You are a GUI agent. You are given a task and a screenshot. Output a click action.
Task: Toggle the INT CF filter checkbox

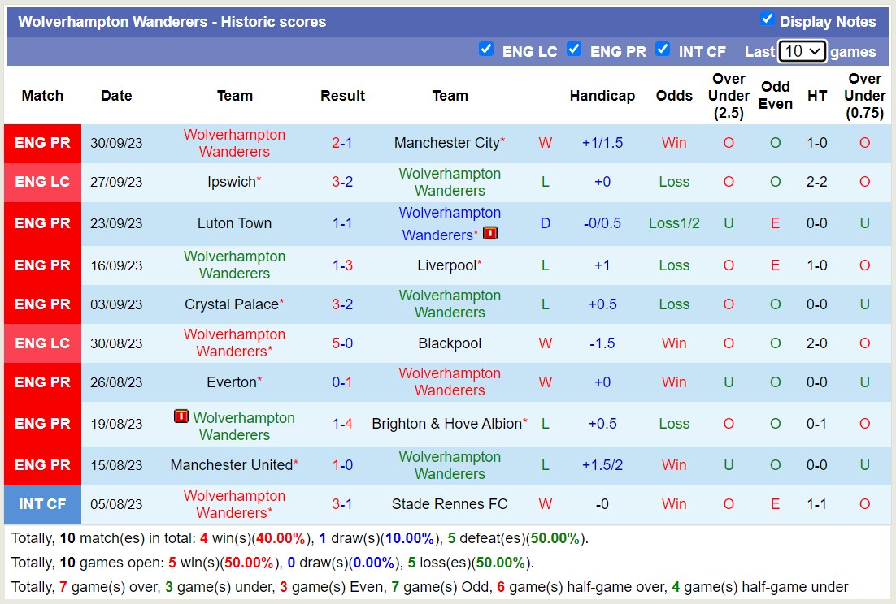[663, 49]
